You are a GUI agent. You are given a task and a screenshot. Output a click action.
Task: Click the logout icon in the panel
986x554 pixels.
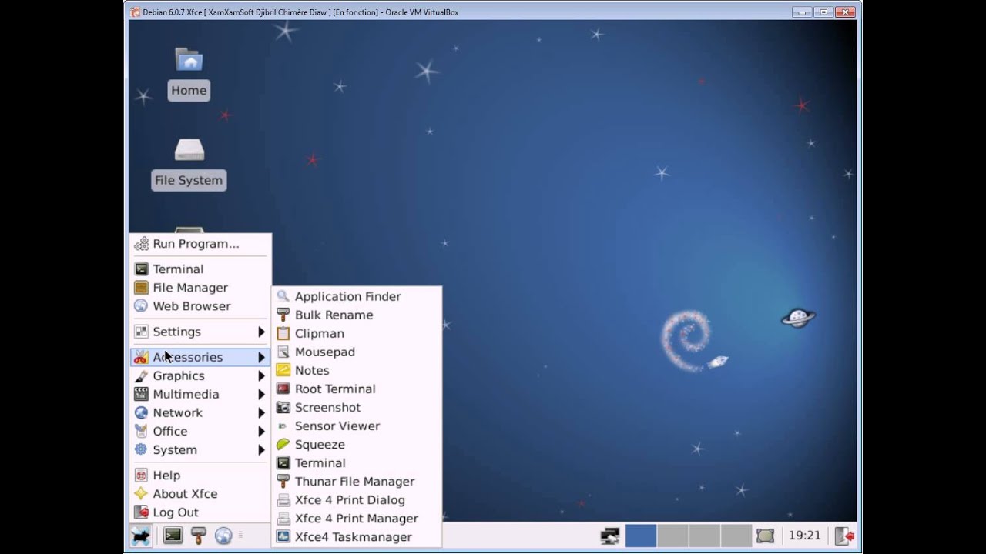pyautogui.click(x=844, y=536)
